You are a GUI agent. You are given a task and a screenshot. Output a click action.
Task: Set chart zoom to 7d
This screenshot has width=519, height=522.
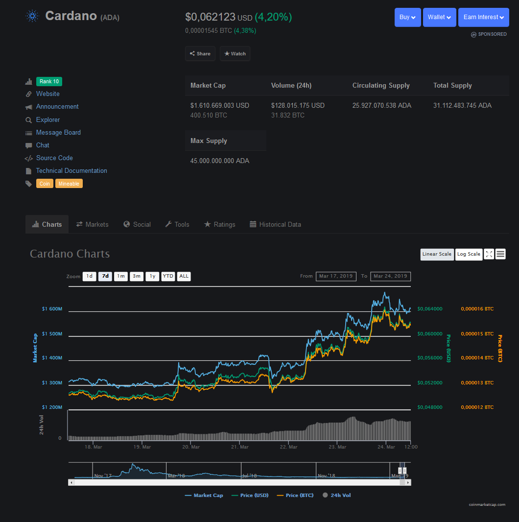pos(105,276)
